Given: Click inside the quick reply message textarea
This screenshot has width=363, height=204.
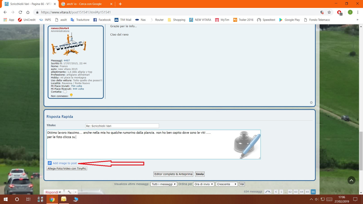Looking at the screenshot, I should tap(153, 144).
